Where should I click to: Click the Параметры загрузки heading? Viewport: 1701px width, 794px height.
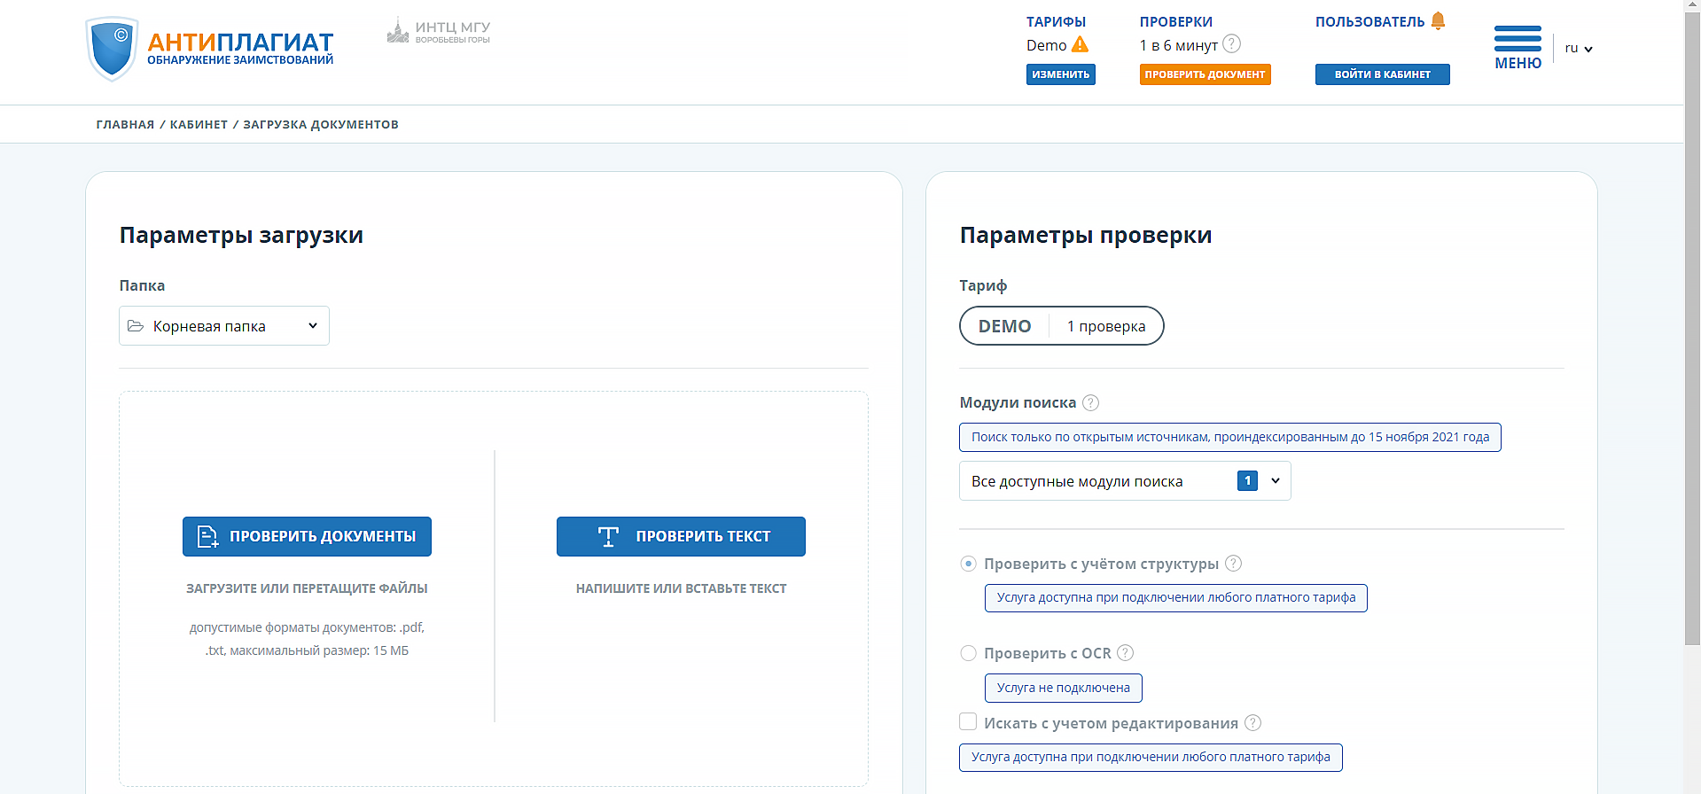[x=241, y=235]
